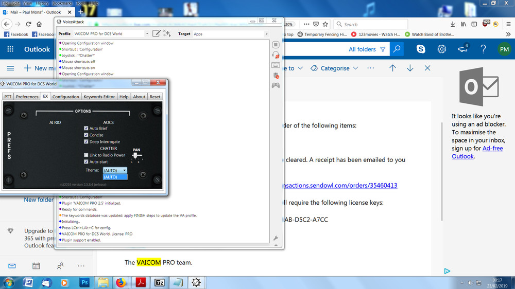
Task: Bookmark this page star icon
Action: click(325, 24)
